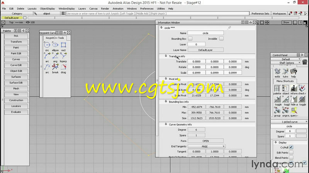Viewport: 309px width, 173px height.
Task: Open the information window shortcut icon
Action: coord(294,88)
